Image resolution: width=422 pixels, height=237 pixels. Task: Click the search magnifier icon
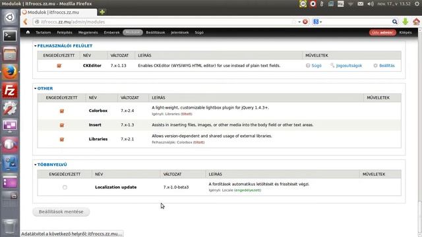pos(394,22)
